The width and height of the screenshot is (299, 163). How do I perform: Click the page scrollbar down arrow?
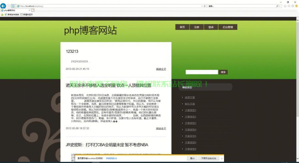[297, 159]
